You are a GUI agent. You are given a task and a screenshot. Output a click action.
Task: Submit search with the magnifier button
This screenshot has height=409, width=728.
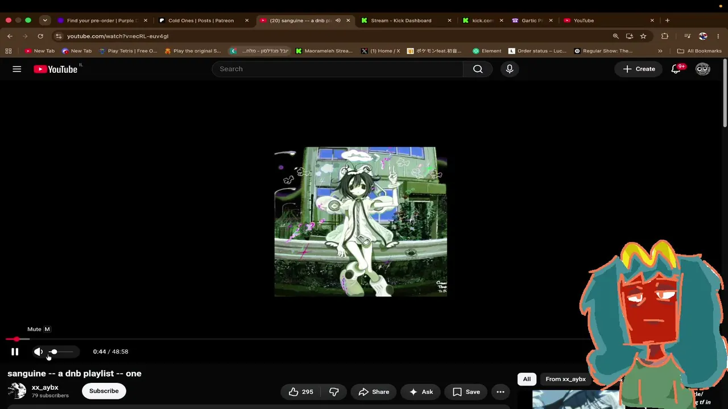coord(478,69)
